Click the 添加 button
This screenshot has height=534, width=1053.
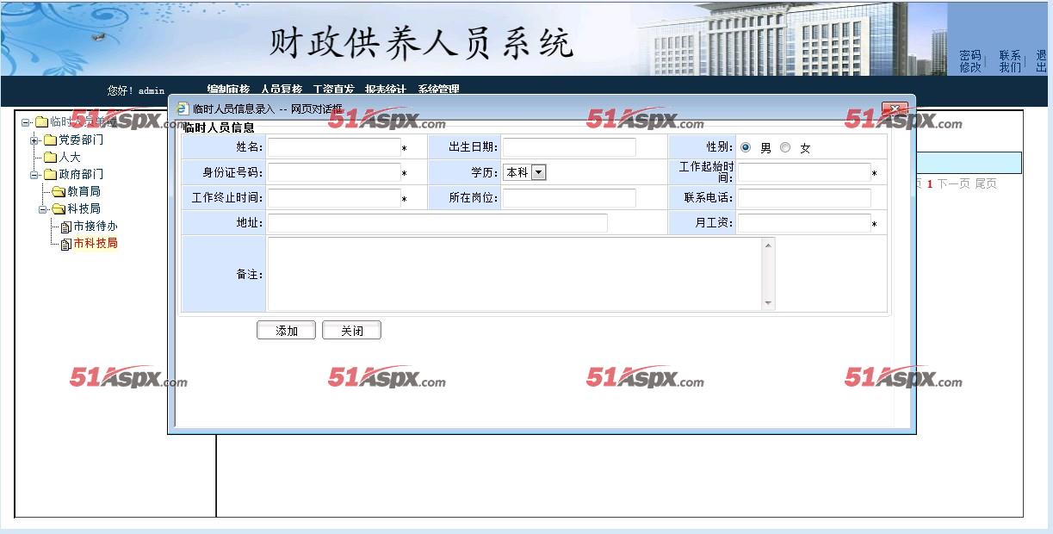[x=287, y=331]
